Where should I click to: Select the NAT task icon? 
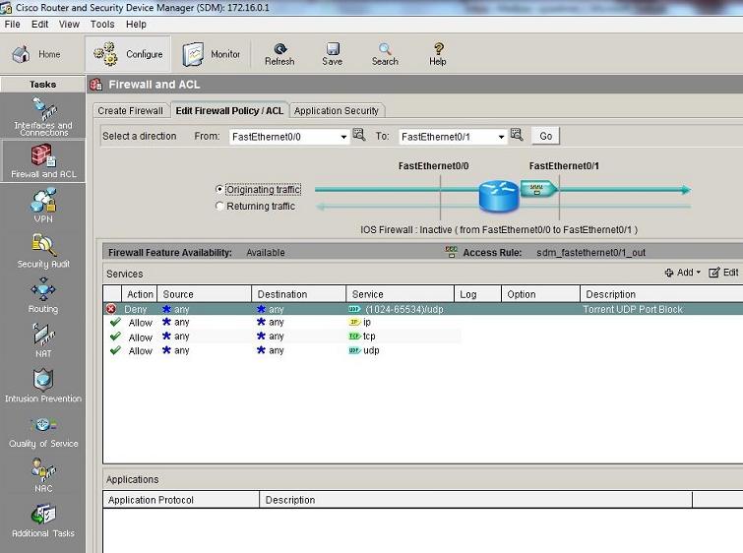(x=42, y=339)
